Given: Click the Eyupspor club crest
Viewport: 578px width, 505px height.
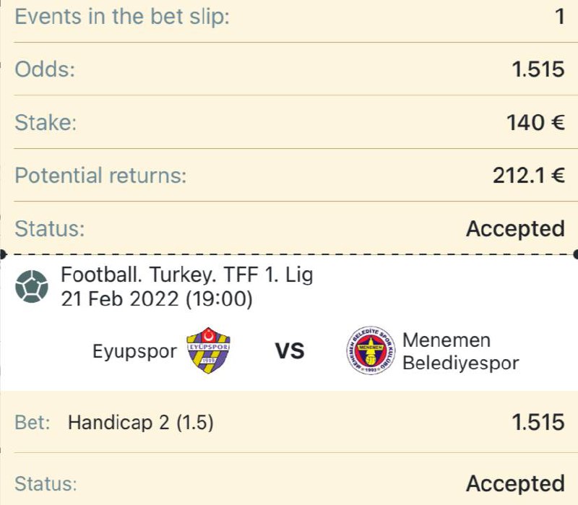Looking at the screenshot, I should coord(208,350).
